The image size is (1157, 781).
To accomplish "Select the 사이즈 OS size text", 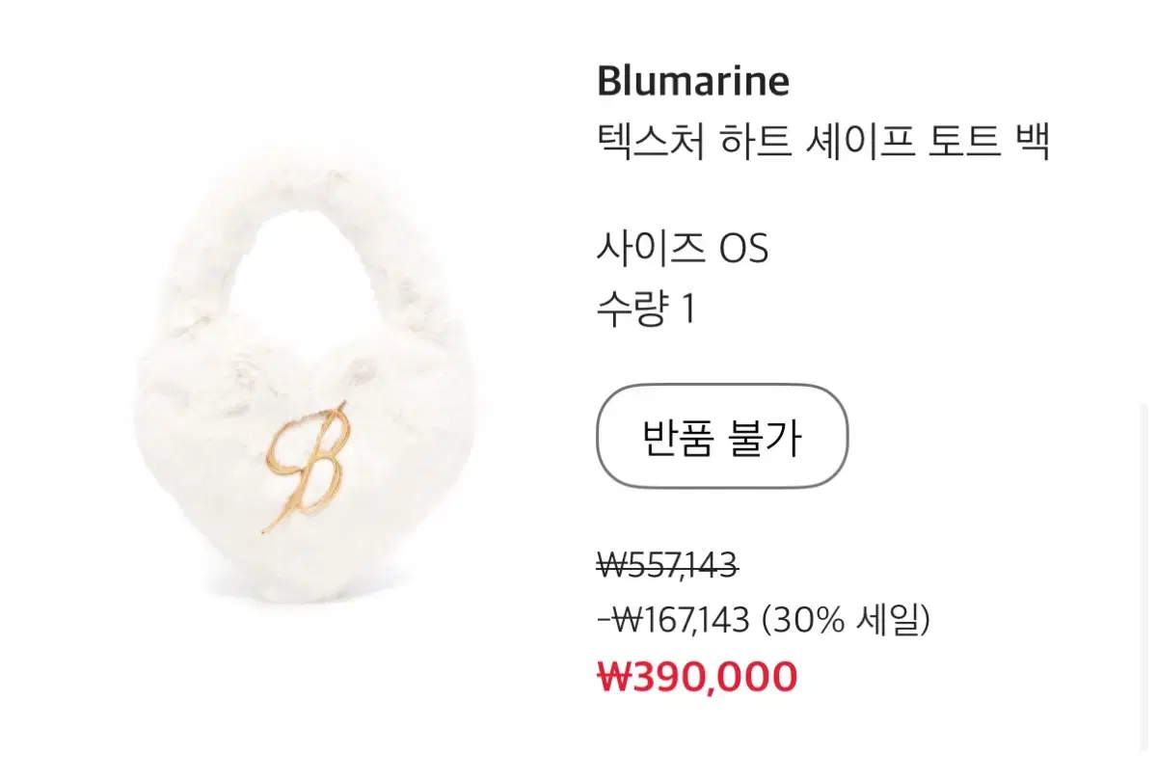I will tap(683, 250).
